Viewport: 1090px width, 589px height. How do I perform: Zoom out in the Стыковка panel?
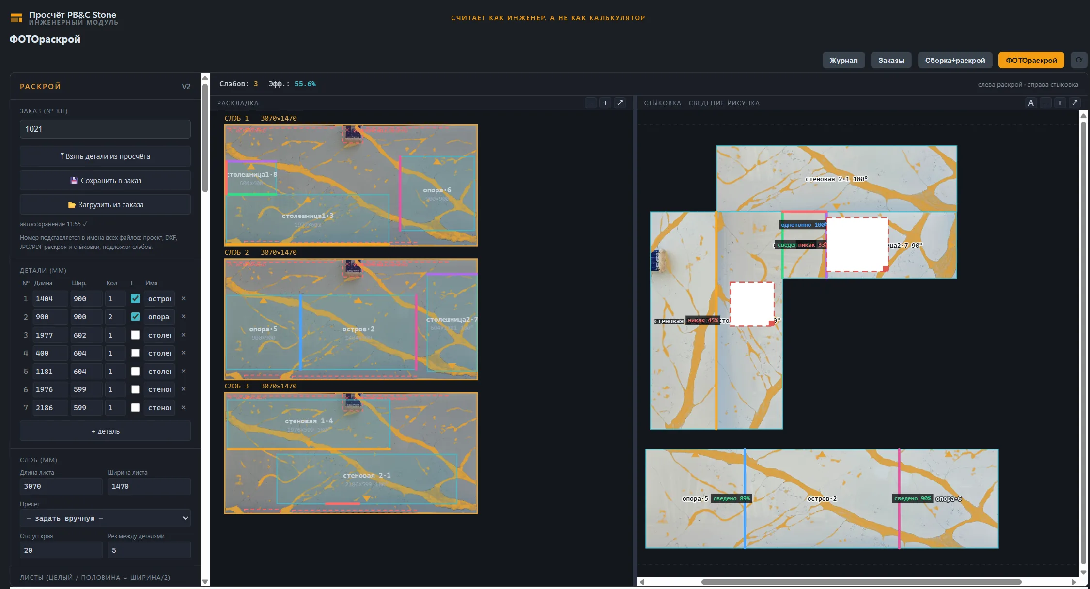(1045, 103)
